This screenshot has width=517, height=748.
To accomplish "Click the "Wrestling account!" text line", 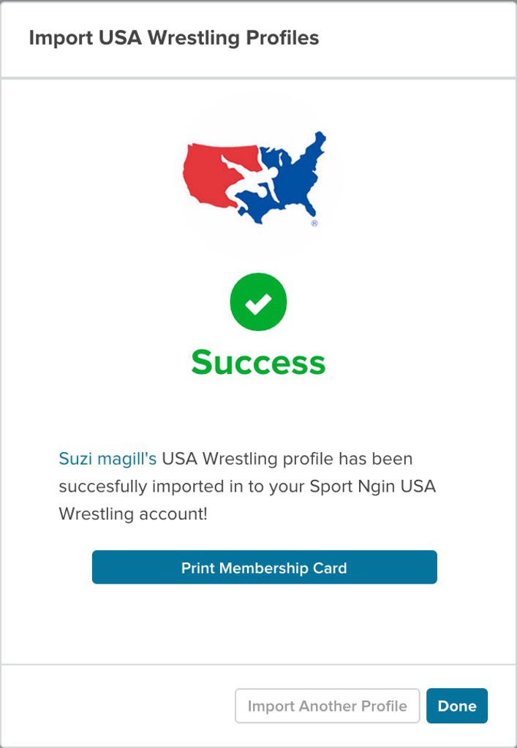I will (x=133, y=514).
